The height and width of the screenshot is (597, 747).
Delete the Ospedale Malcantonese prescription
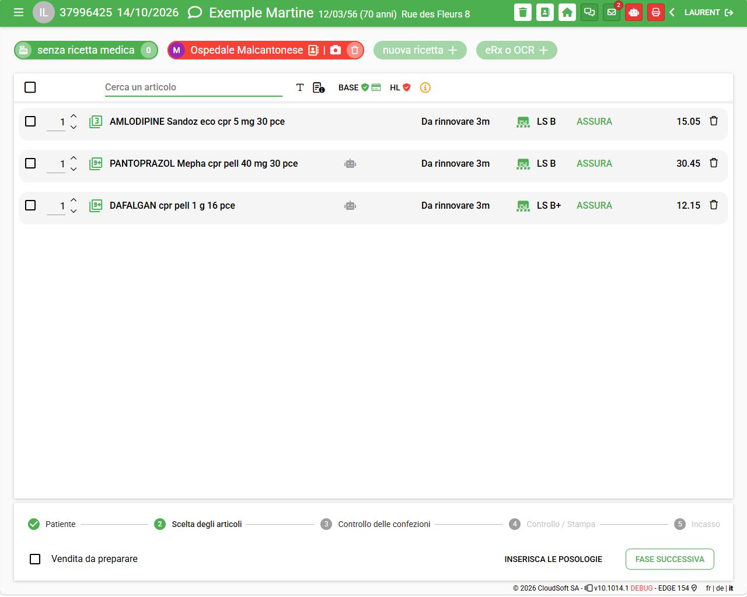point(354,50)
